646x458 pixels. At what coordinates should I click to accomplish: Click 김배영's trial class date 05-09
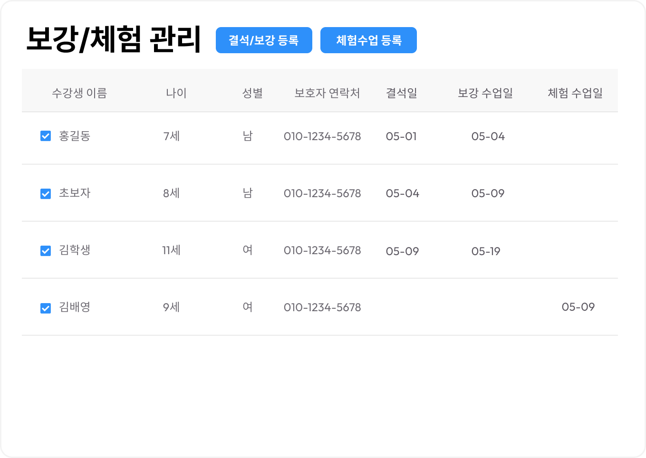coord(579,307)
